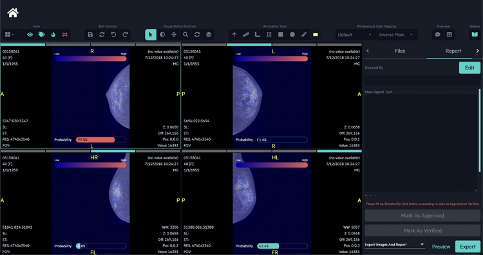
Task: Activate the pan move tool
Action: tap(174, 35)
